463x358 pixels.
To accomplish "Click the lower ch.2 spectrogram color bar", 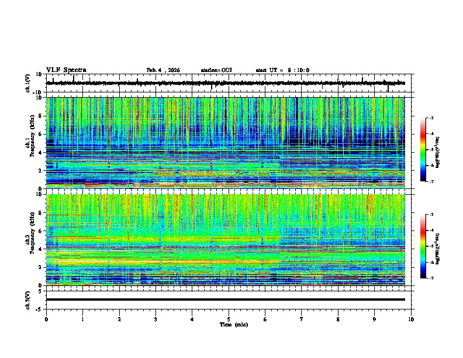I will click(423, 246).
